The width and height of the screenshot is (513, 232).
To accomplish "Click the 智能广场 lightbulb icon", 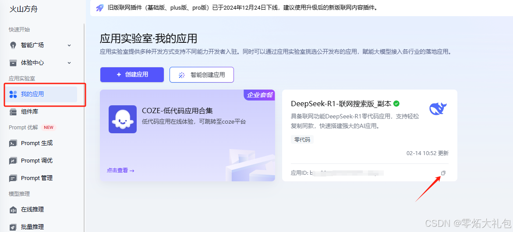I will tap(13, 45).
